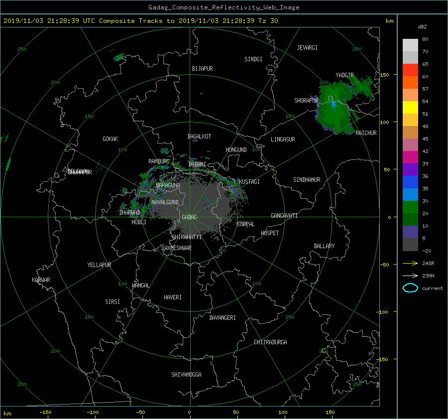Click the SINDHANUR city label
Viewport: 448px width, 419px height.
307,180
